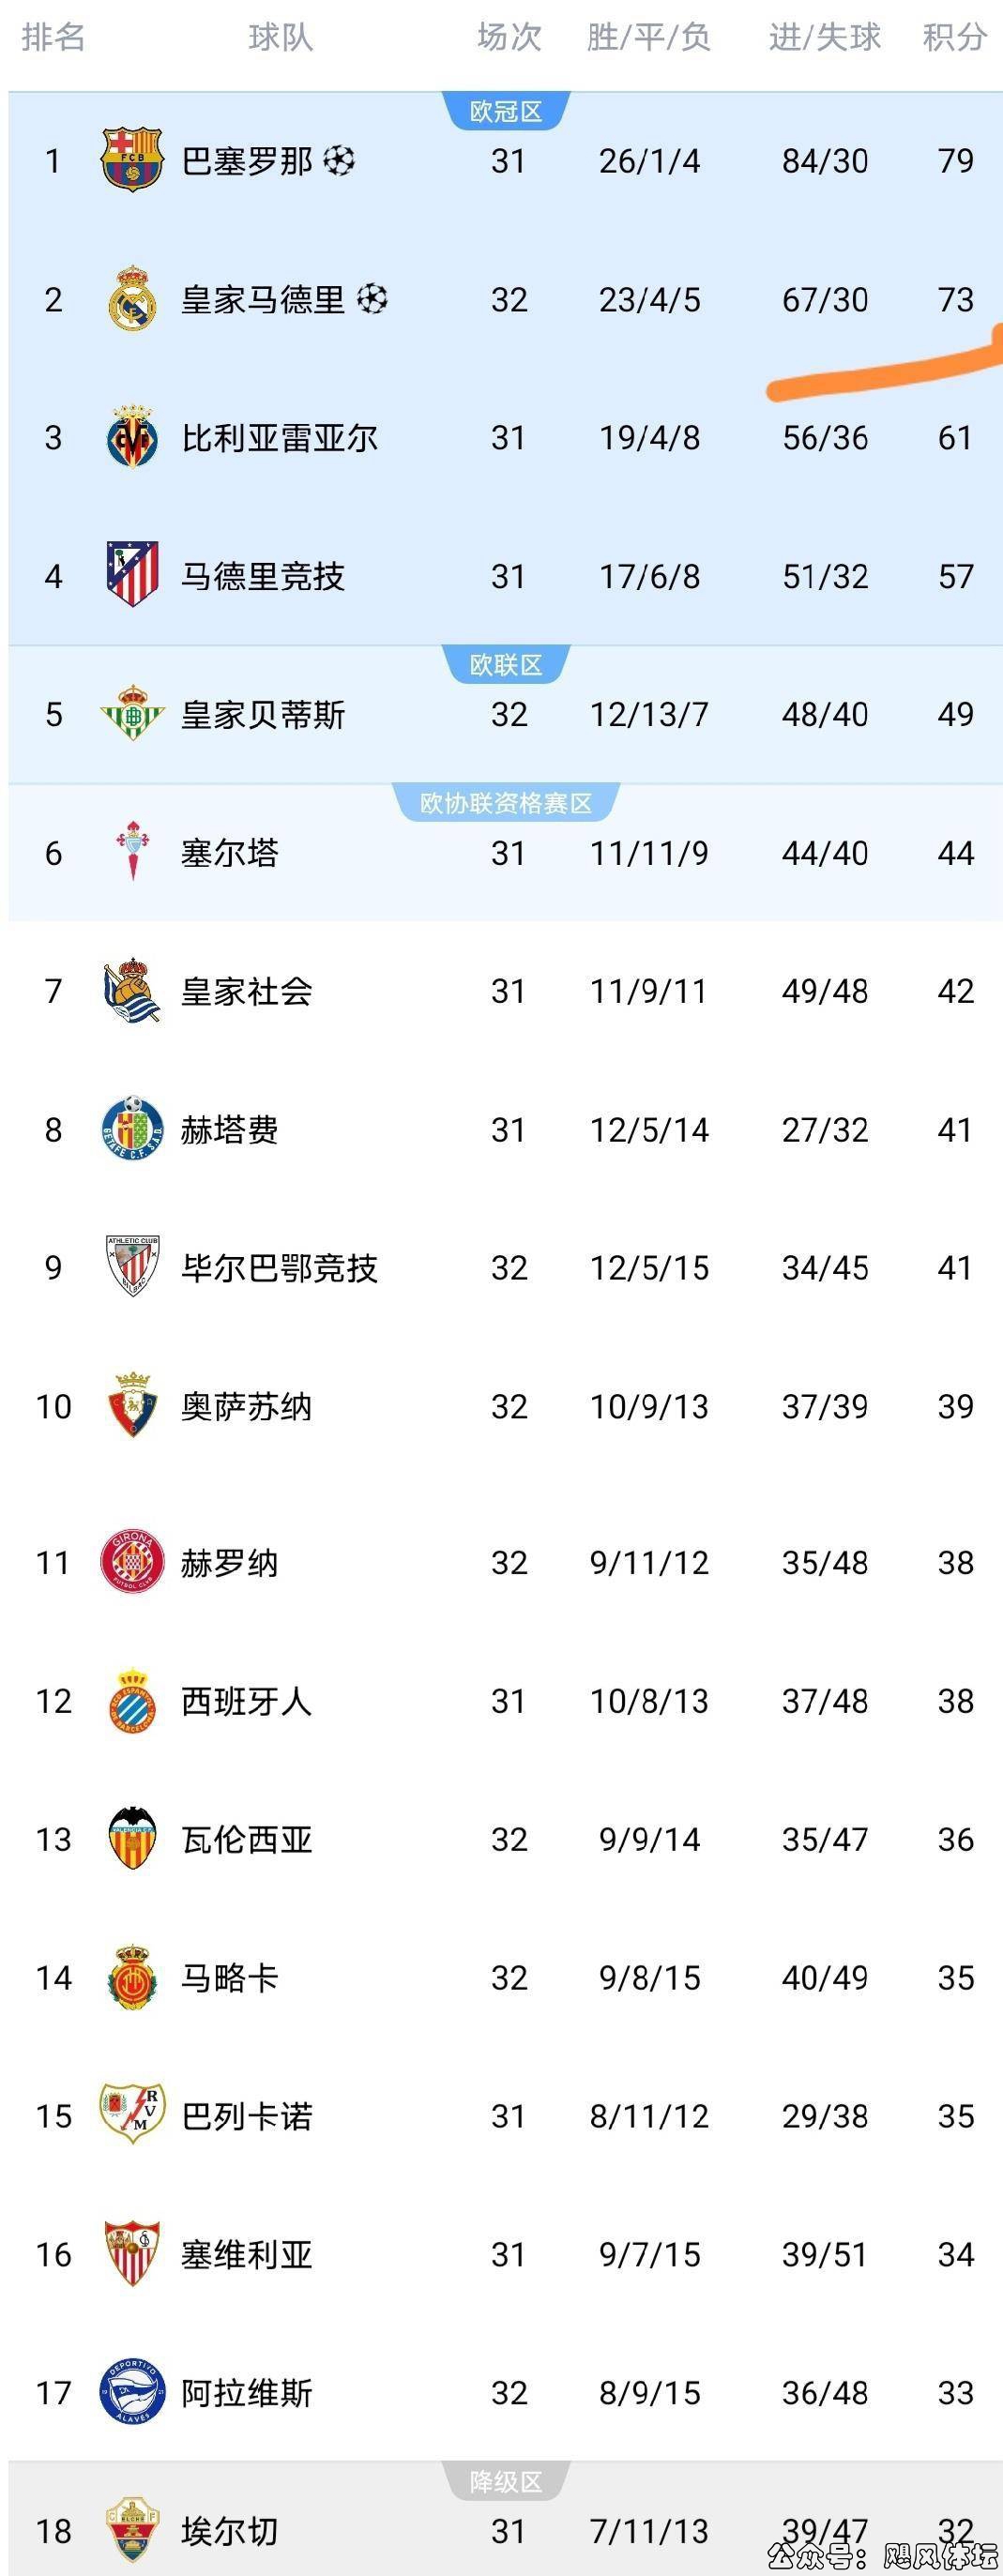The height and width of the screenshot is (2576, 1003).
Task: Click the Real Betis green crest
Action: pyautogui.click(x=132, y=713)
